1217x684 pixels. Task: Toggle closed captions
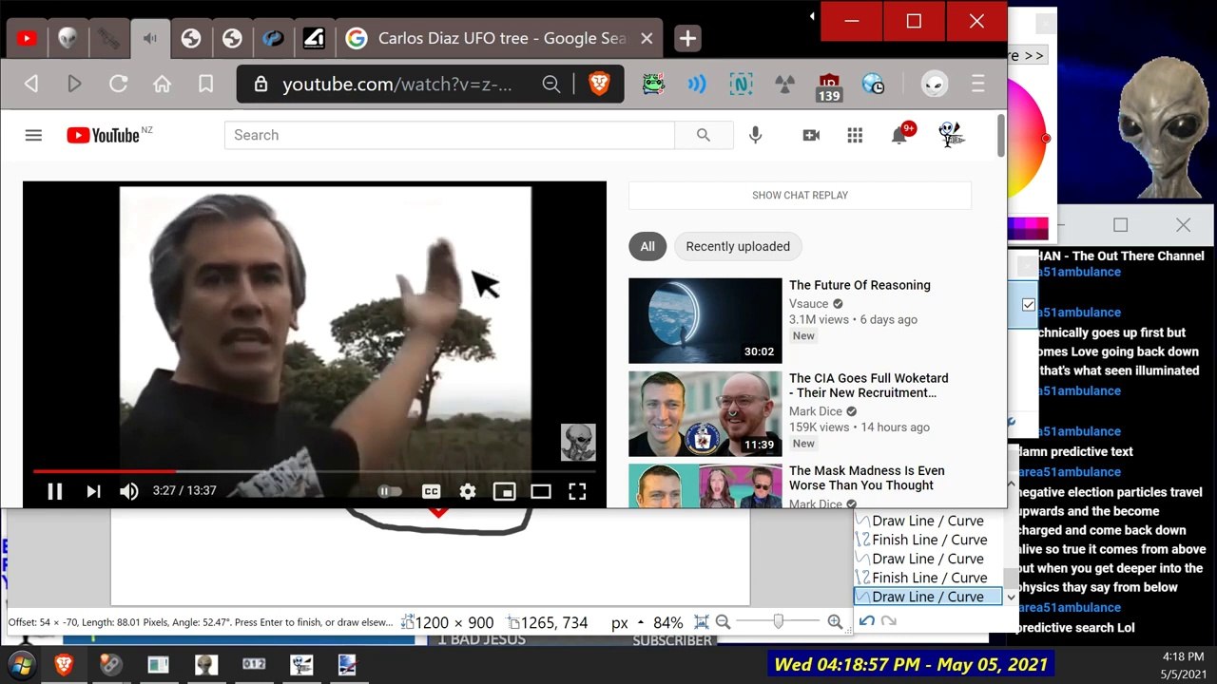(431, 491)
